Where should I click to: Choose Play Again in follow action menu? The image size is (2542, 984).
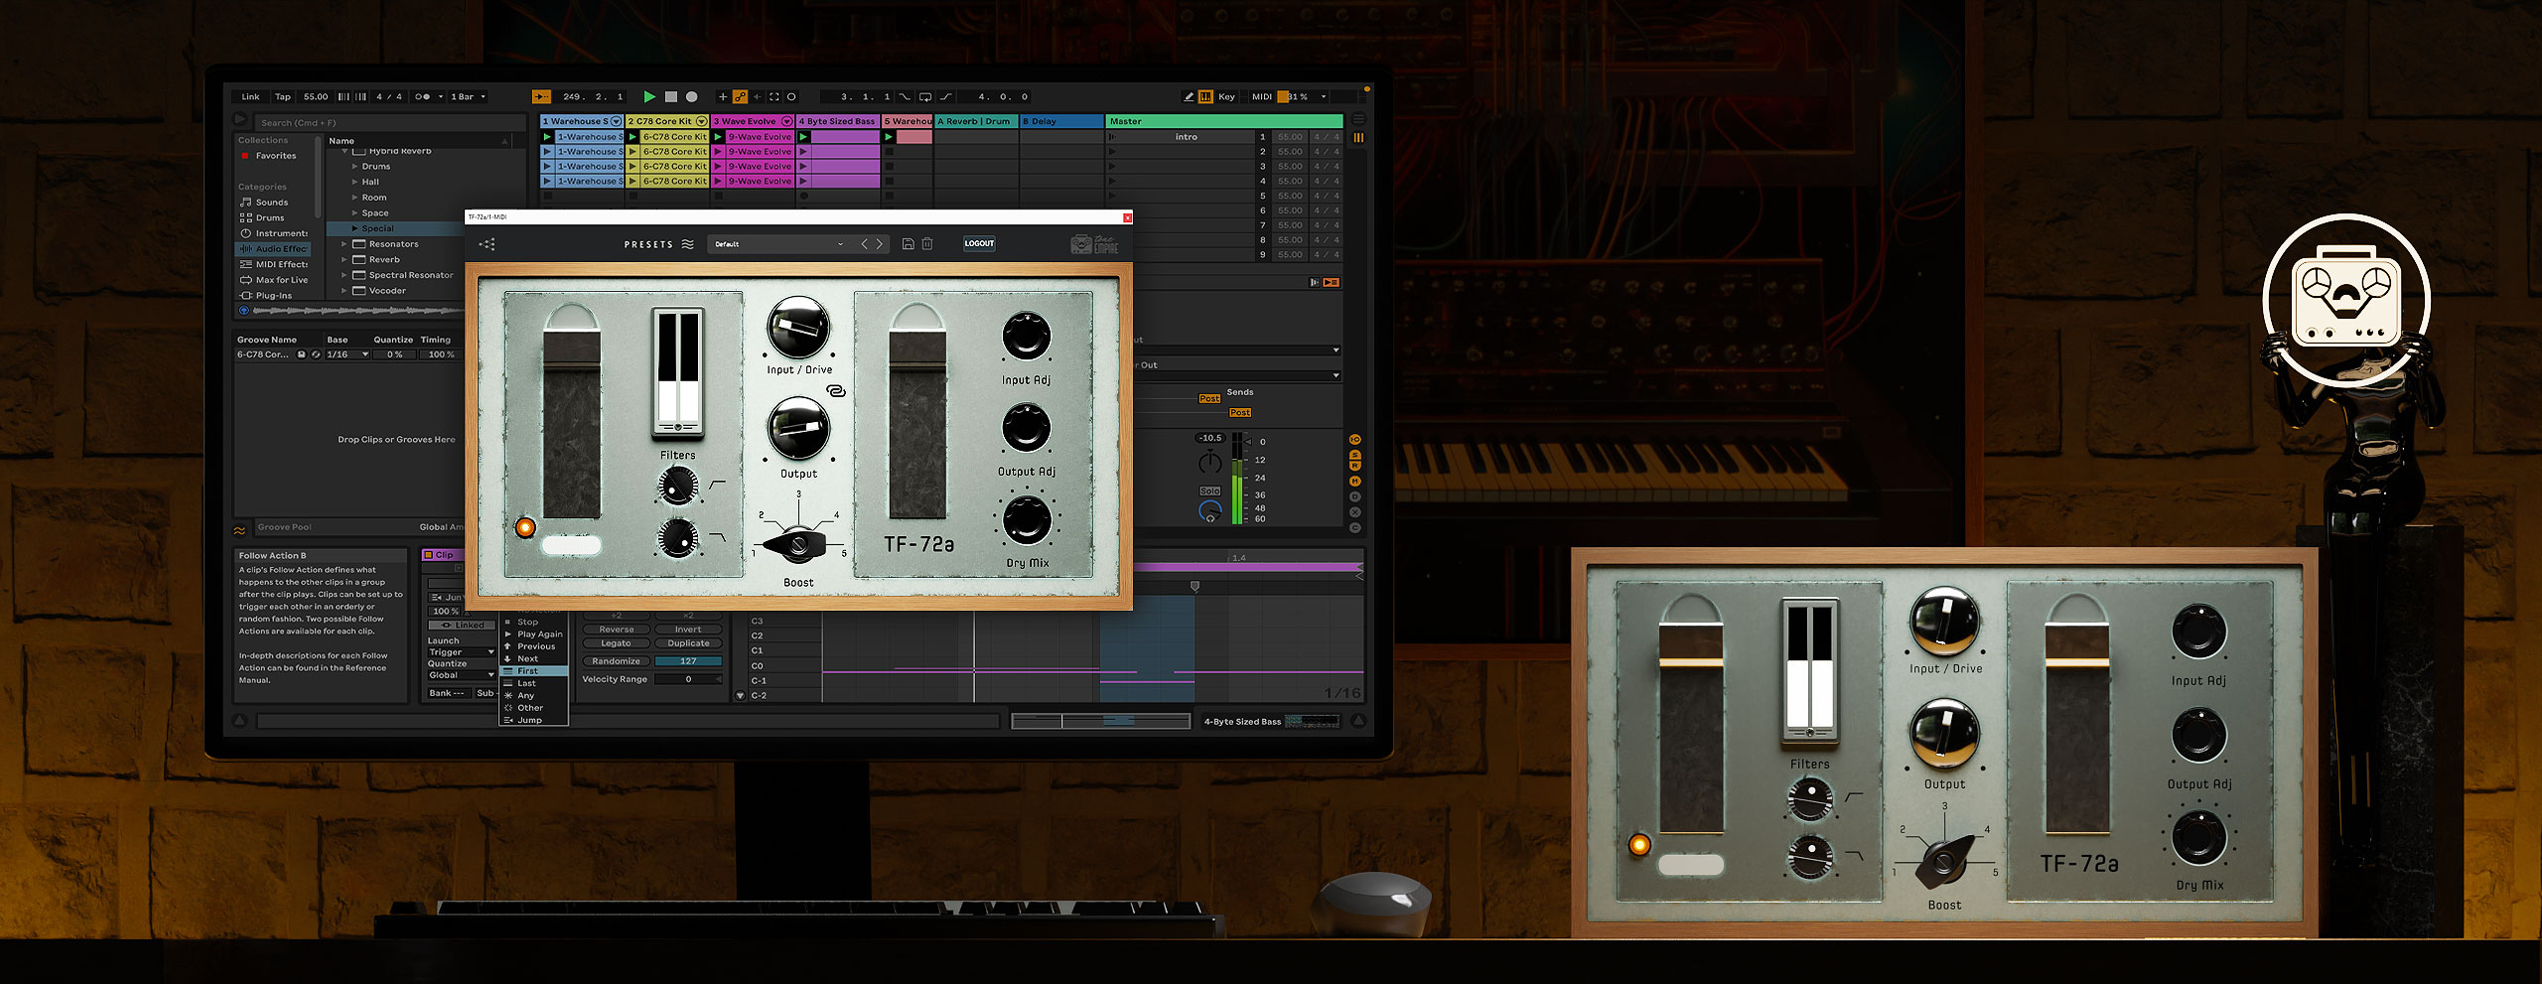pos(534,633)
